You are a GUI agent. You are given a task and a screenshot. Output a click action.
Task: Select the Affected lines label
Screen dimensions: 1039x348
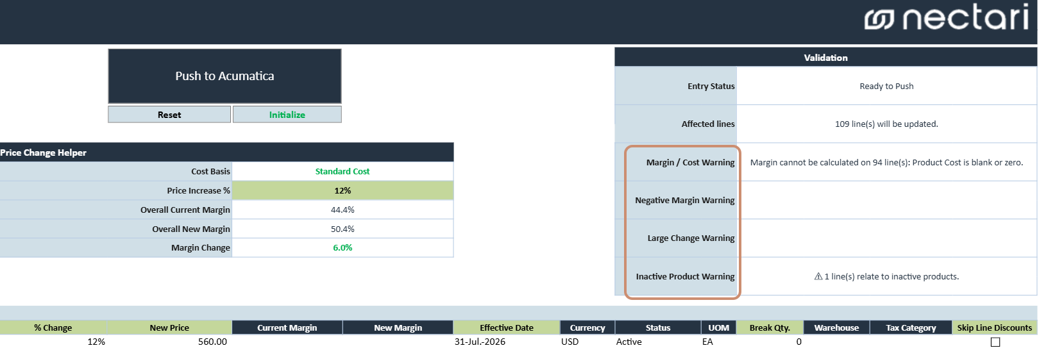pos(708,124)
